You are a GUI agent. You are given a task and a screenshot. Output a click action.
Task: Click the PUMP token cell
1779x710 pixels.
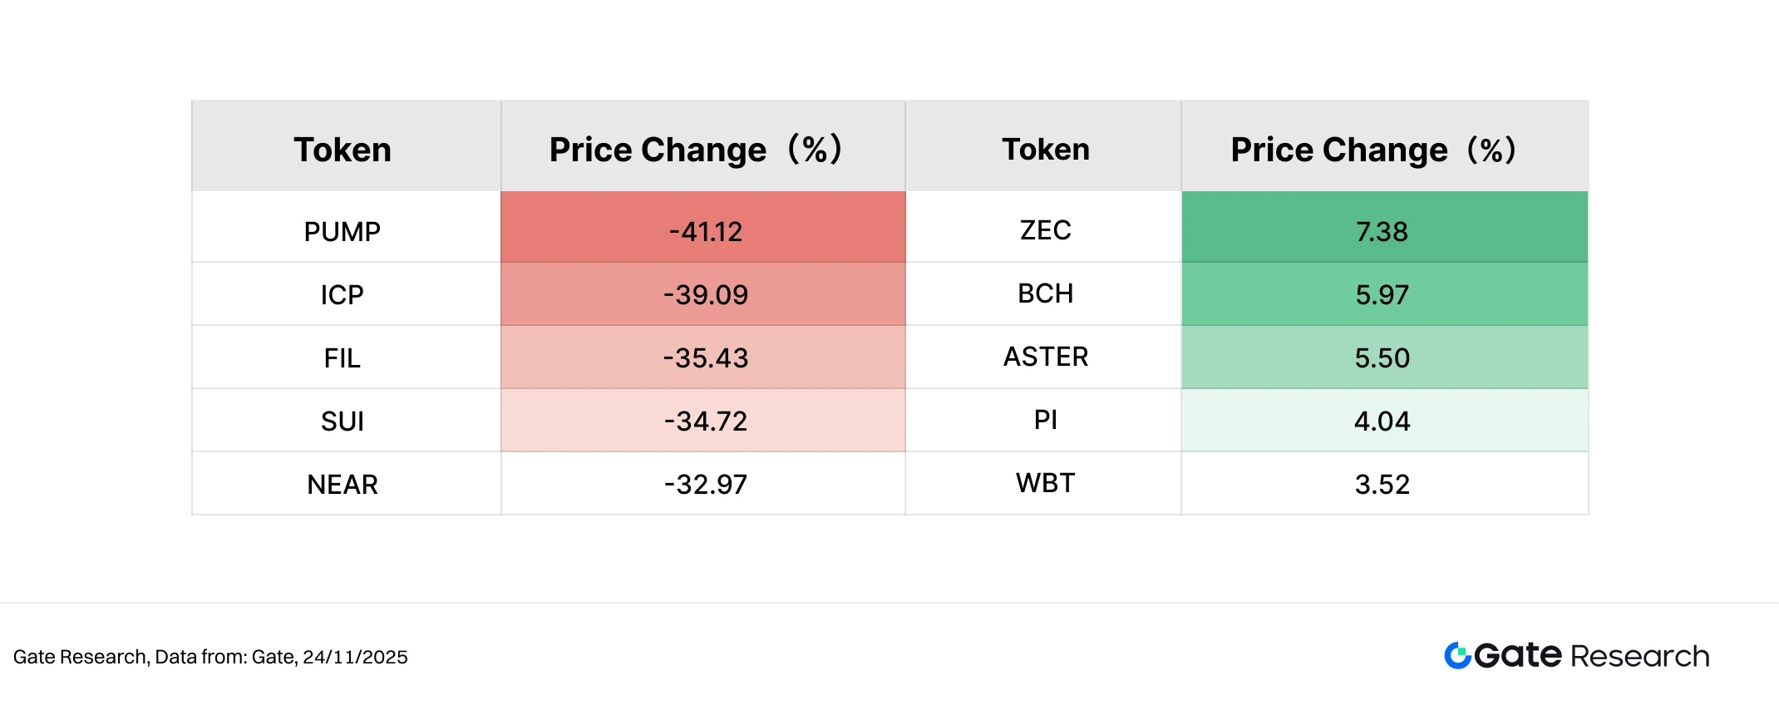pyautogui.click(x=342, y=231)
